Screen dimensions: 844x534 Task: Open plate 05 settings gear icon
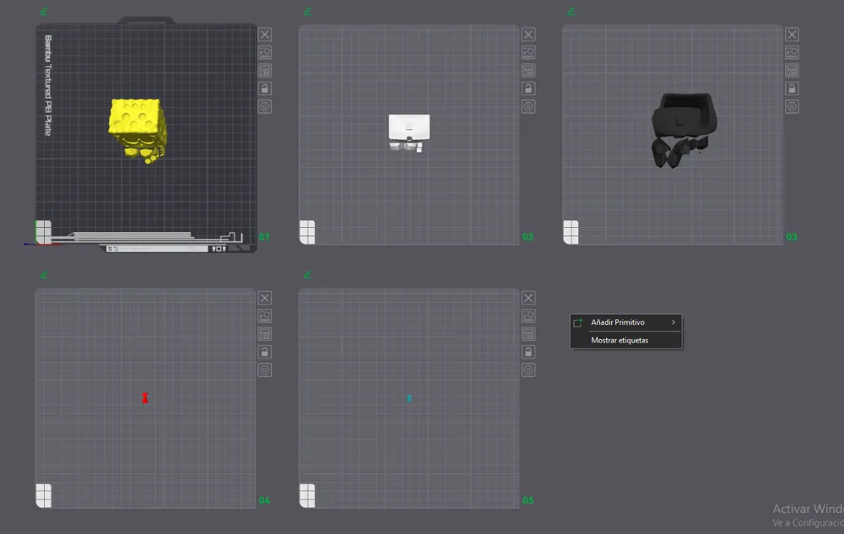(528, 370)
